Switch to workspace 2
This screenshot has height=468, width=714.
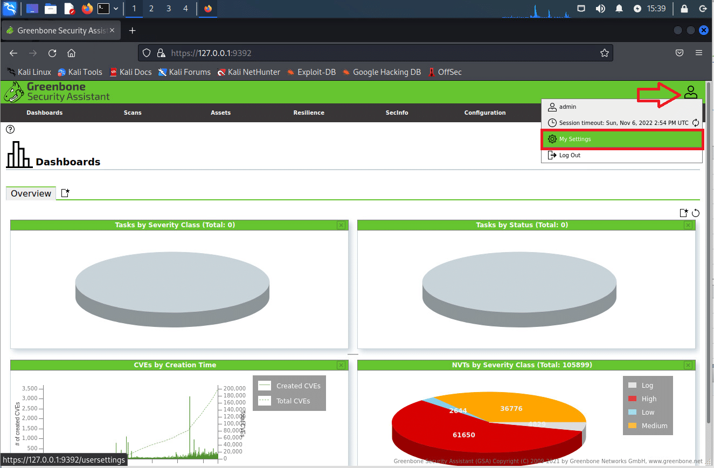coord(151,9)
